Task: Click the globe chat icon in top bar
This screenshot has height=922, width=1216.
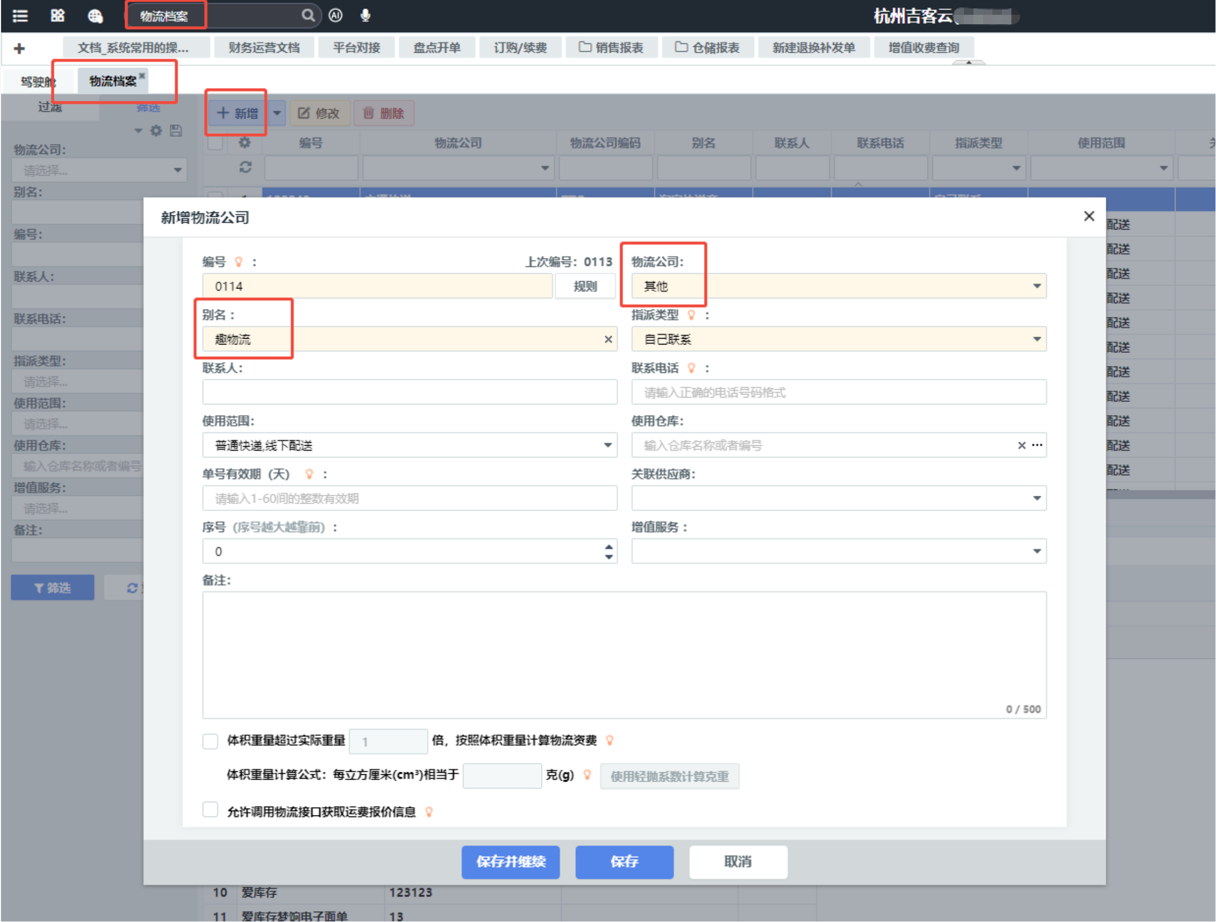Action: (95, 16)
